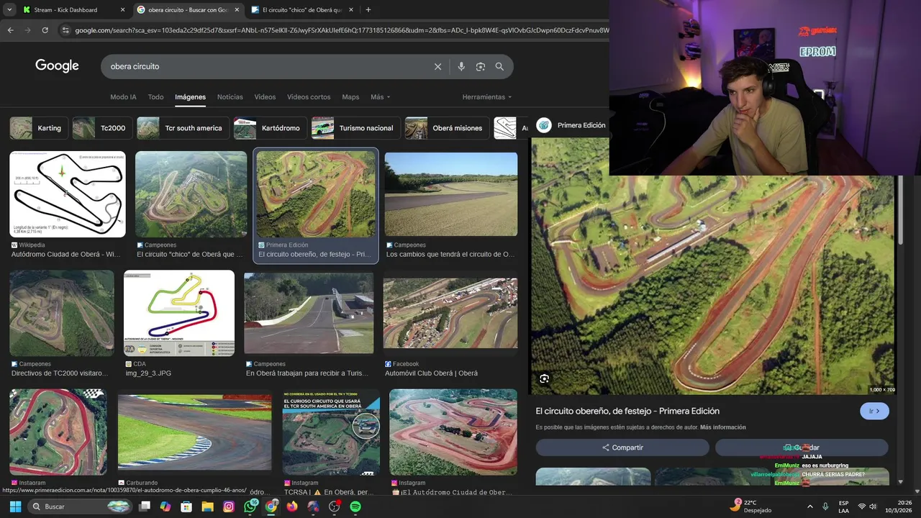Reload the page with the refresh icon
921x518 pixels.
pos(45,30)
